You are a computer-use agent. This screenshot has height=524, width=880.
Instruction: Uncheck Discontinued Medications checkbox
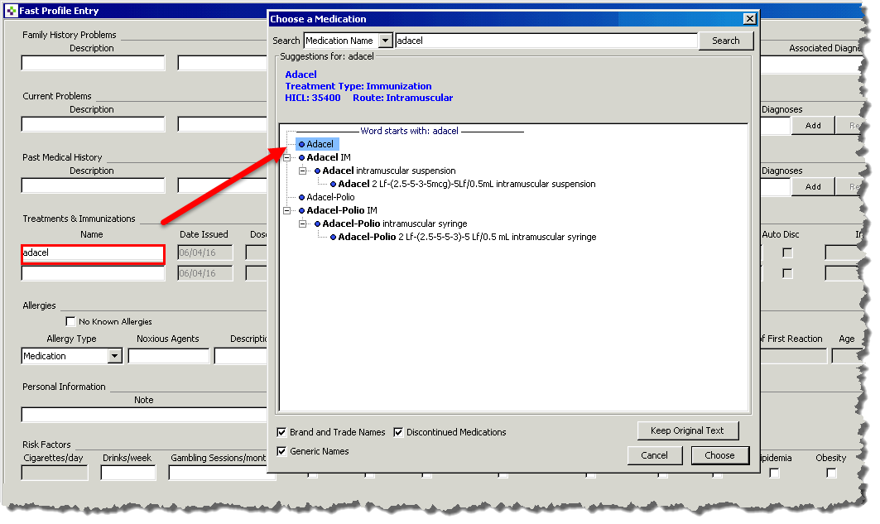(398, 432)
